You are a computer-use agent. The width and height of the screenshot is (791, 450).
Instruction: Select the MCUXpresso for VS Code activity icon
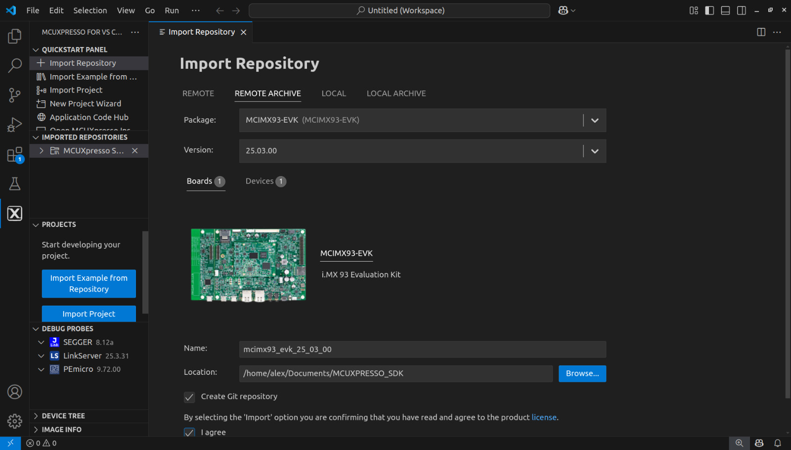point(14,213)
